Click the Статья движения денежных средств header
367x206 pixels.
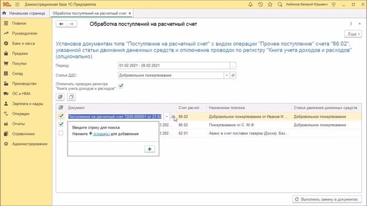(325, 108)
